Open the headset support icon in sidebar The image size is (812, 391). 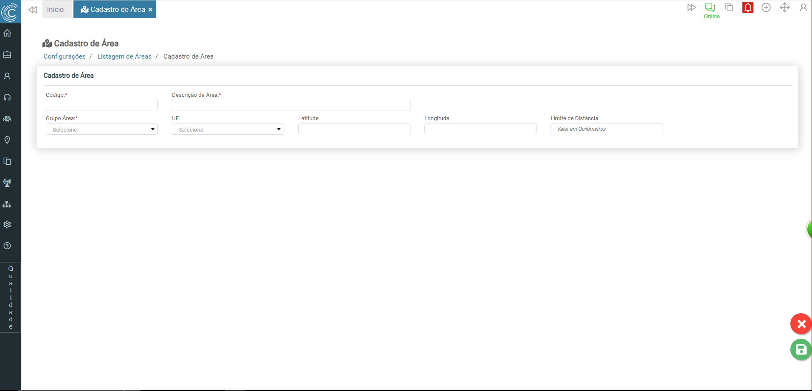(x=7, y=97)
